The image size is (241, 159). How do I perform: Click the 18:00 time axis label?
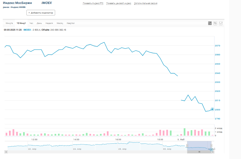[x=160, y=140]
